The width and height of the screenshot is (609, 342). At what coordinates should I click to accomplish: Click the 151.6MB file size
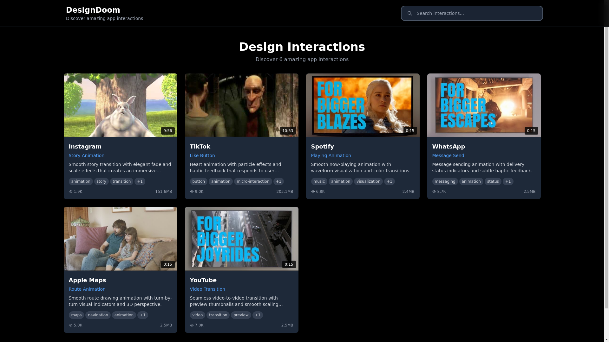pos(164,192)
